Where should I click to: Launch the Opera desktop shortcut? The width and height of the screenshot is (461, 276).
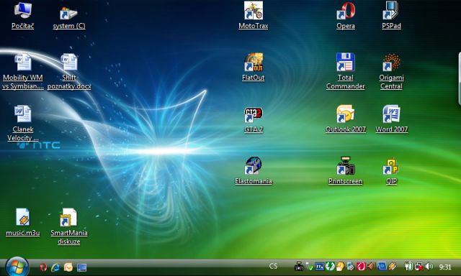(346, 16)
